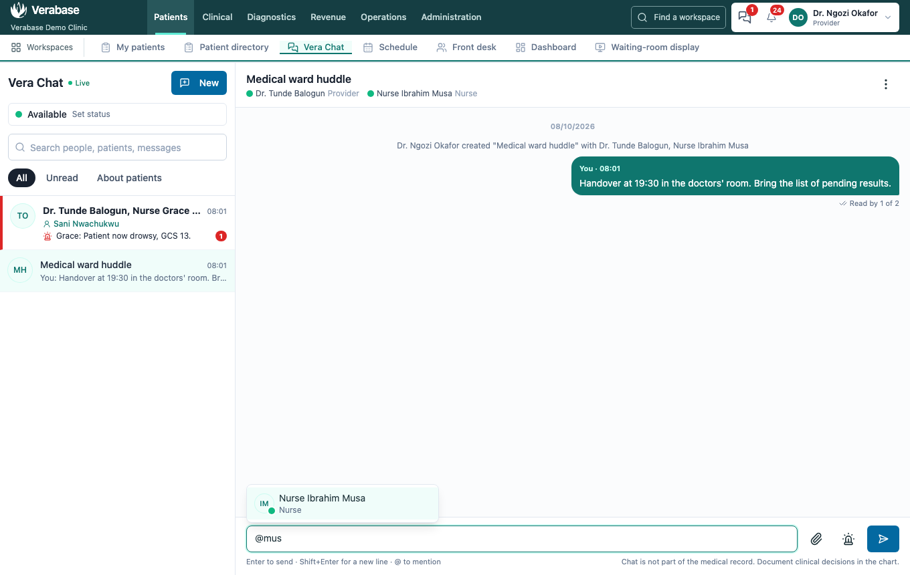Screen dimensions: 910x575
Task: Click the red unread badge on Grace's chat
Action: [221, 236]
